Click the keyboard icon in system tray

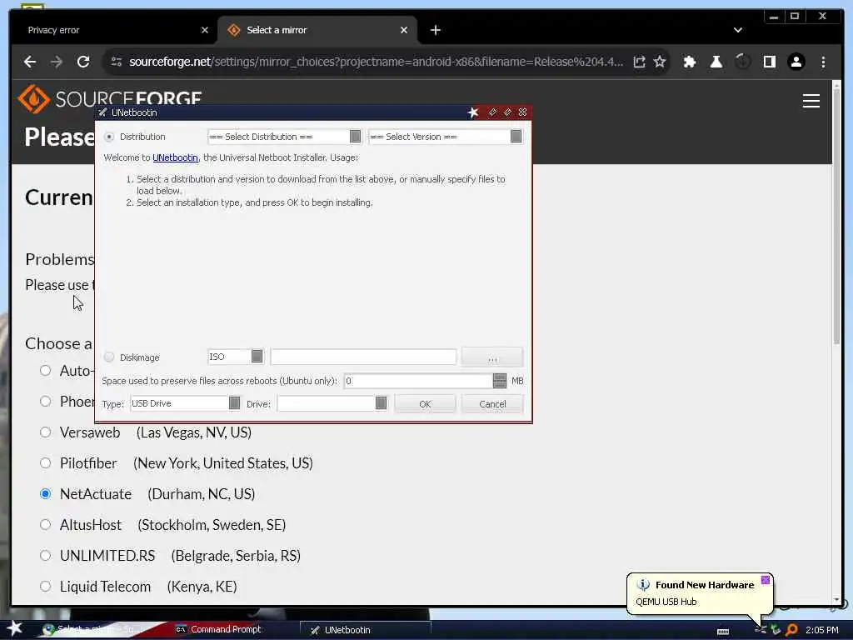click(722, 632)
